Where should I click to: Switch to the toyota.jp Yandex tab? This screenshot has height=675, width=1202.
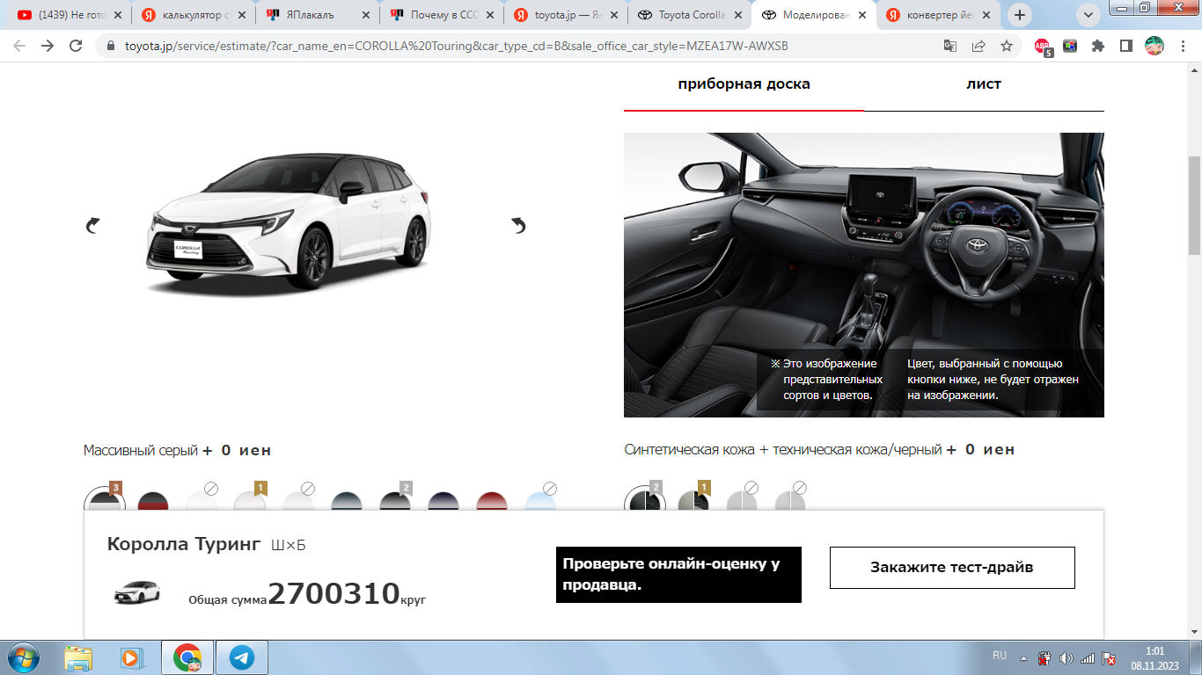click(x=566, y=15)
